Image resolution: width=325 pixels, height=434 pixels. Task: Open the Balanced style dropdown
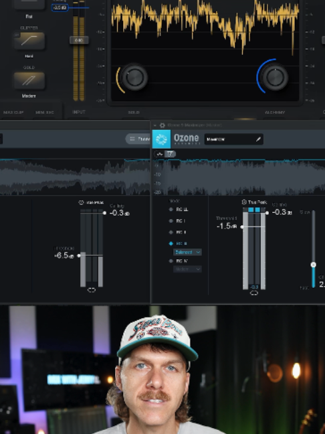(187, 252)
